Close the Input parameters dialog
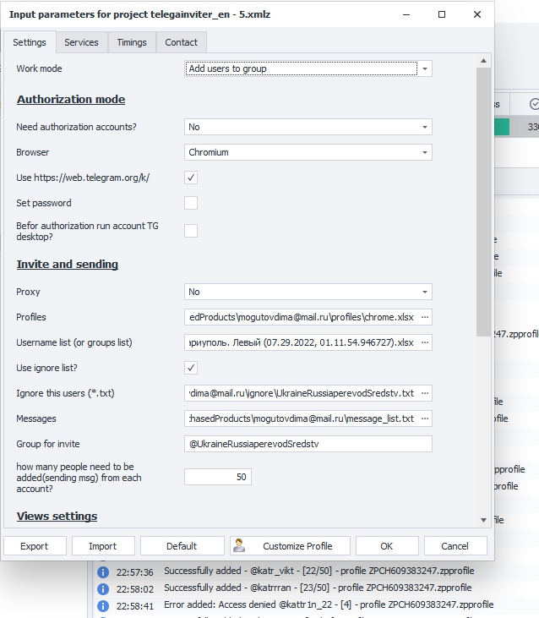 477,14
